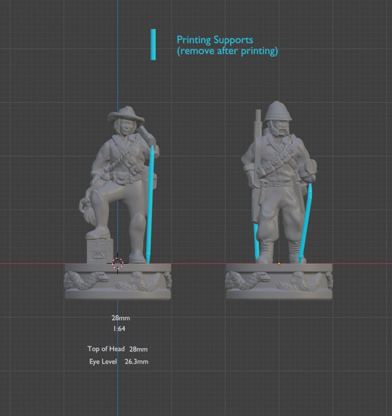
Task: Click the '28mm' label above '1:64'
Action: point(120,318)
